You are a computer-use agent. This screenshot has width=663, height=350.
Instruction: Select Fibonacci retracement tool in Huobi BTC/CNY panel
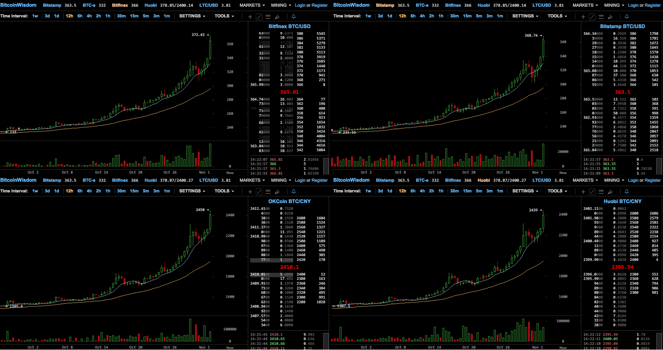click(601, 192)
